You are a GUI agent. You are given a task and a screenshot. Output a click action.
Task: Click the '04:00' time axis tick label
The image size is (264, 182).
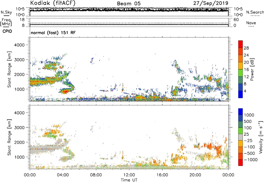click(x=63, y=175)
